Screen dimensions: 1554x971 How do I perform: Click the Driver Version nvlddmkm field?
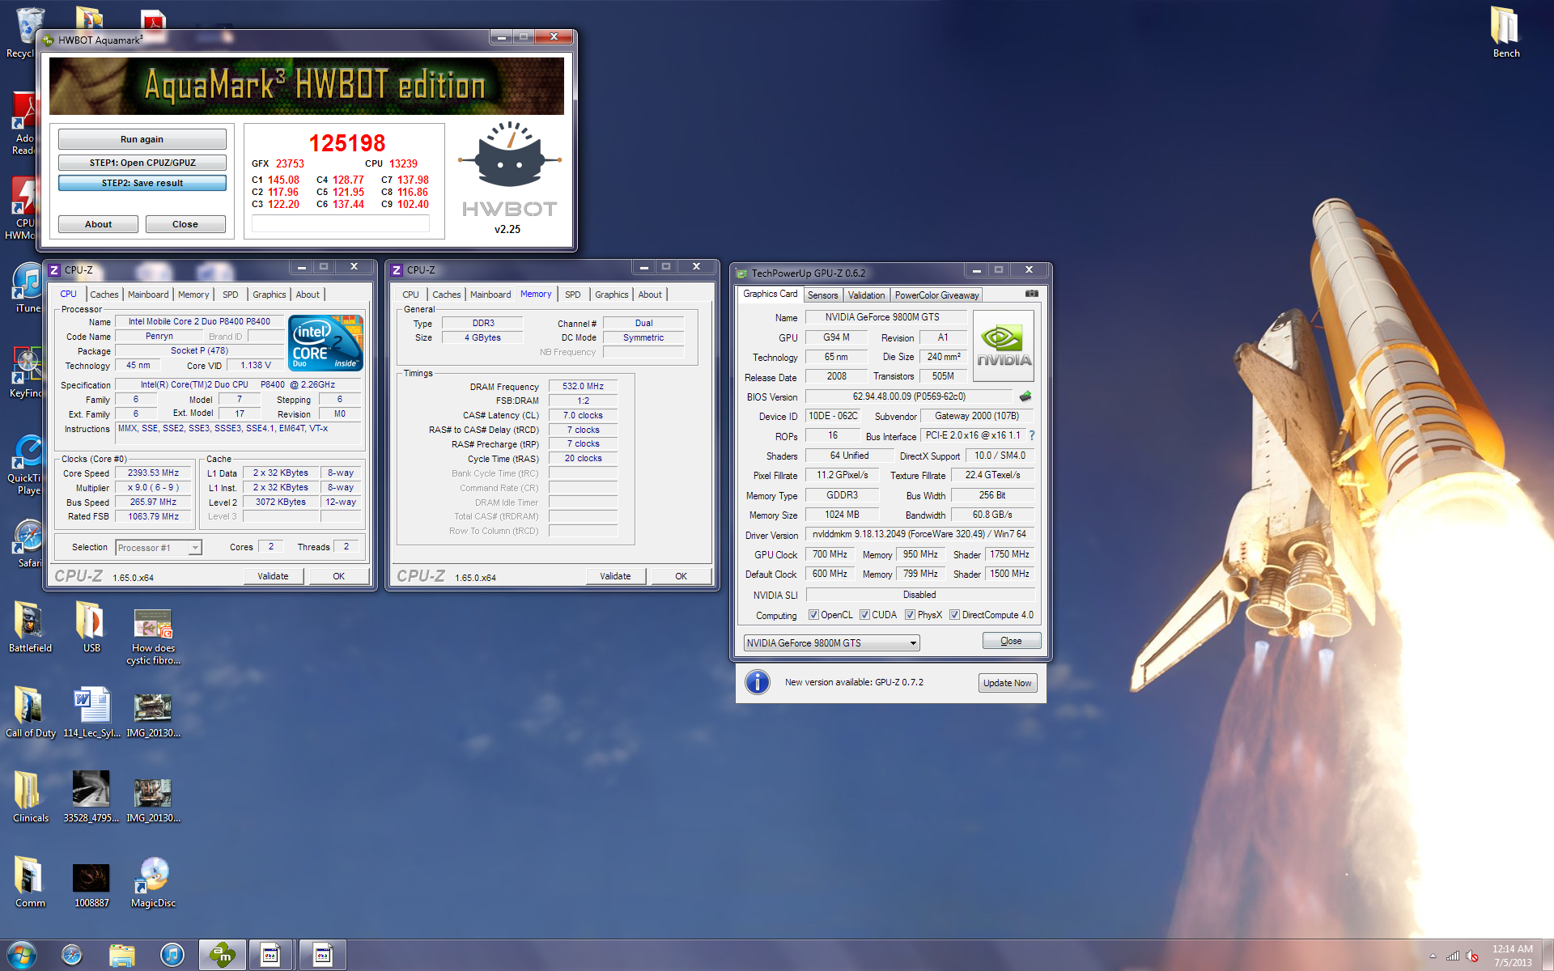click(919, 534)
